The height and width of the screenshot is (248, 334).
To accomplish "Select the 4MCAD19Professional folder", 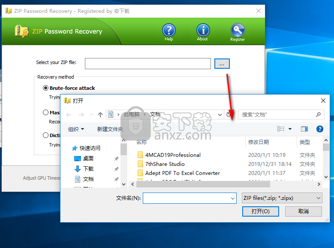I will coord(173,155).
